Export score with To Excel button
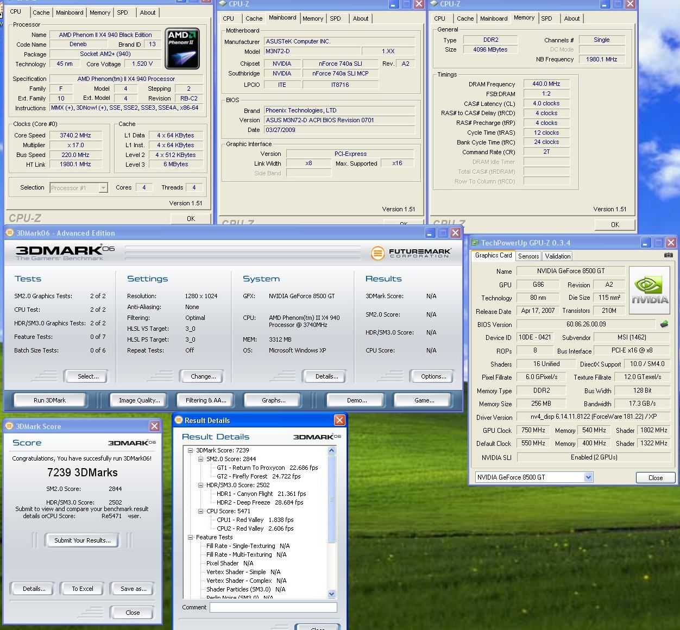The image size is (680, 630). pyautogui.click(x=83, y=589)
